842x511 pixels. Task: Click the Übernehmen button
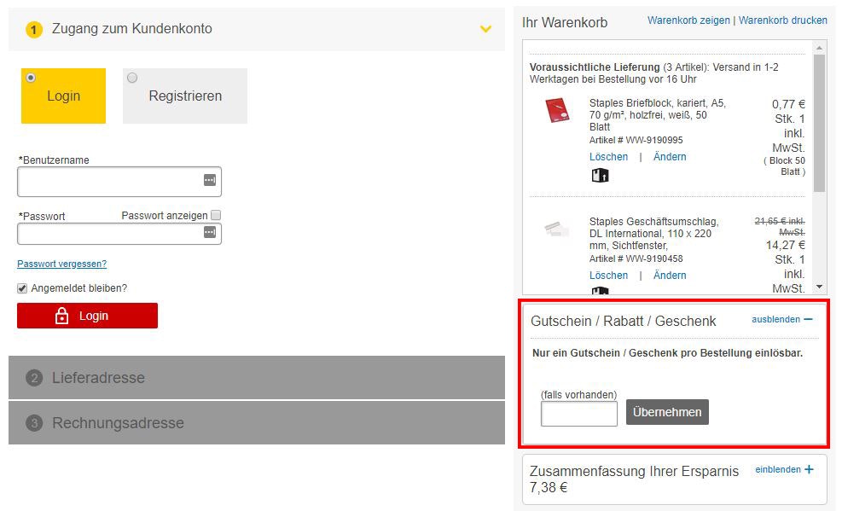click(x=667, y=412)
